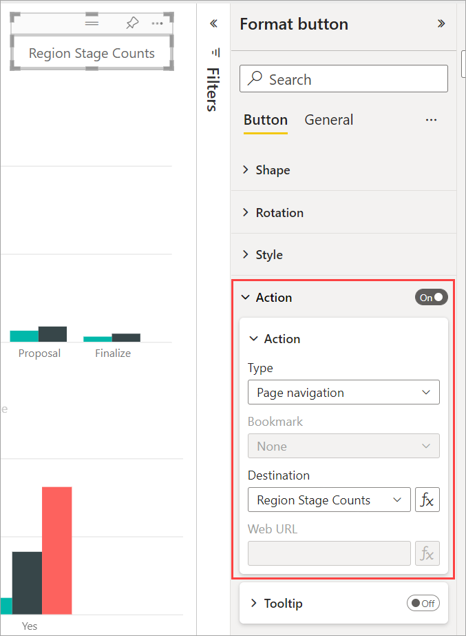This screenshot has height=636, width=466.
Task: Switch to the General tab
Action: tap(328, 119)
